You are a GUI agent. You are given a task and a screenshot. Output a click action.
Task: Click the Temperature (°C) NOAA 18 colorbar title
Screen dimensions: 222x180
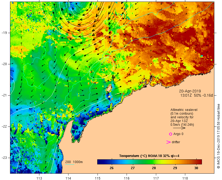pos(149,156)
